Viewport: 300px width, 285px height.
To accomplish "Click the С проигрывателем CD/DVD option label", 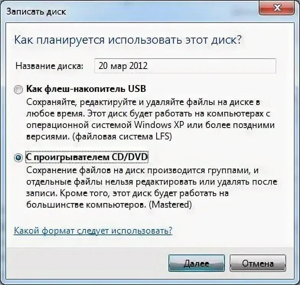I will click(87, 157).
